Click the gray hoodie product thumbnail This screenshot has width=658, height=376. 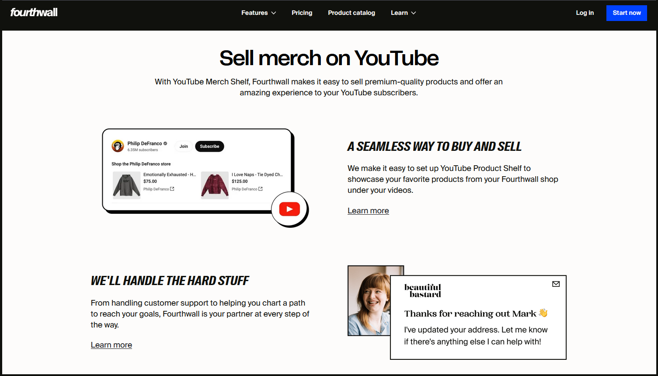(126, 185)
